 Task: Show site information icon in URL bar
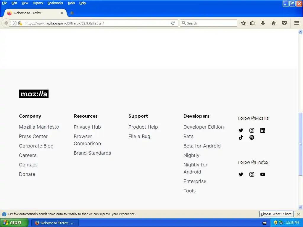[x=15, y=23]
